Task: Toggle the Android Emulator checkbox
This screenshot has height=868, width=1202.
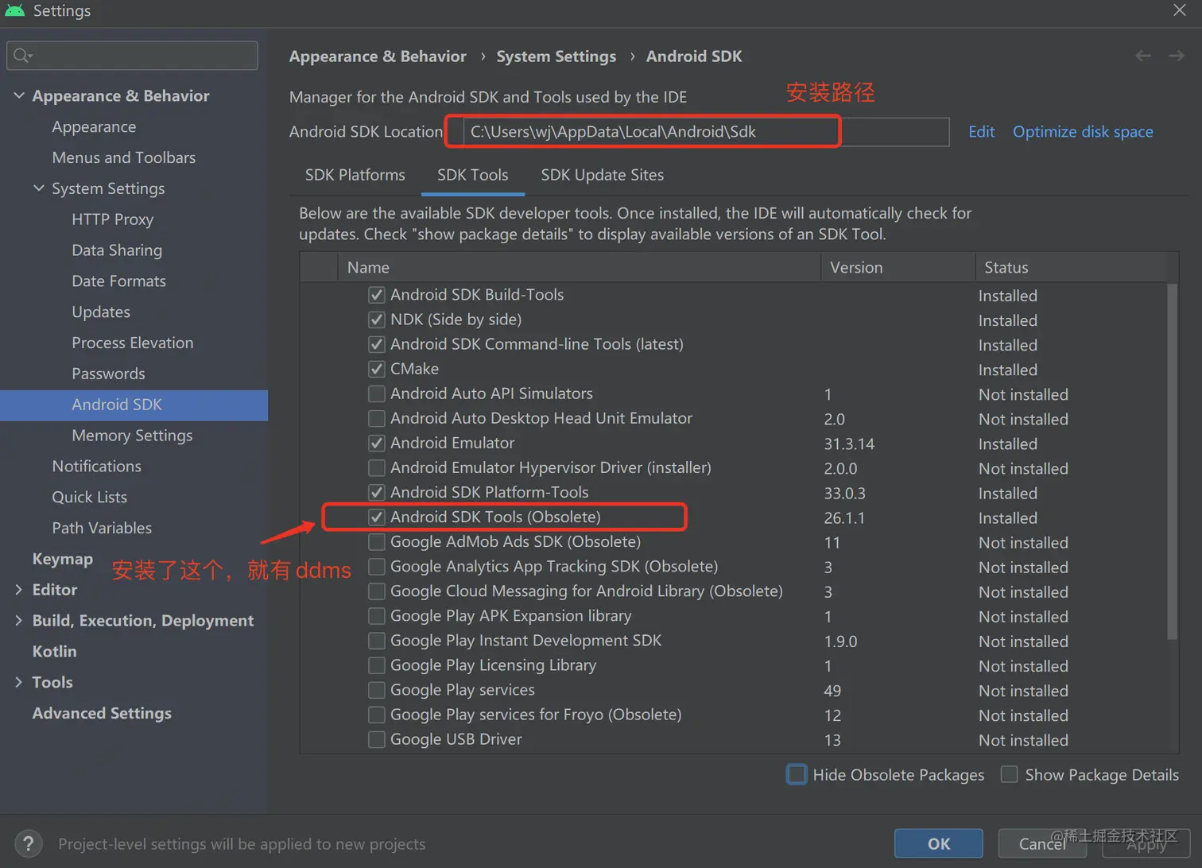Action: click(x=377, y=443)
